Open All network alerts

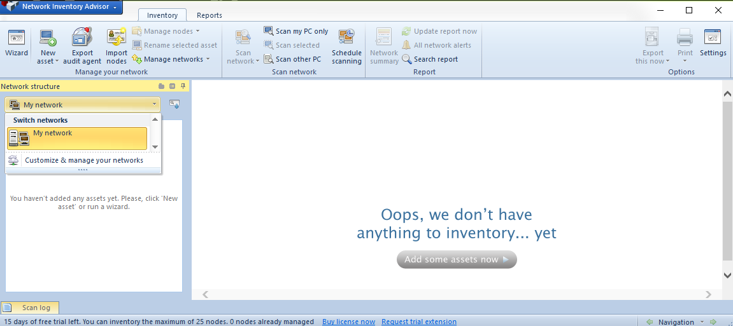point(436,45)
